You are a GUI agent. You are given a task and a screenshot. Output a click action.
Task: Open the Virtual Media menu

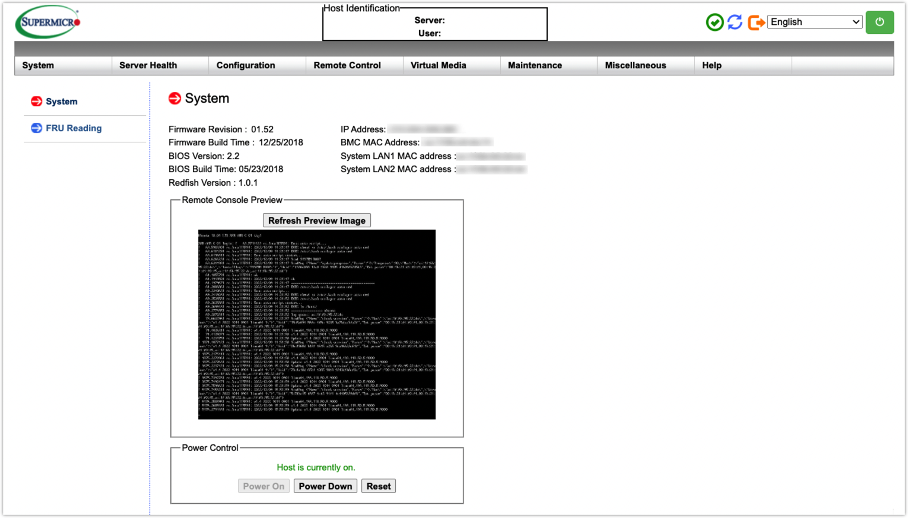pos(438,65)
